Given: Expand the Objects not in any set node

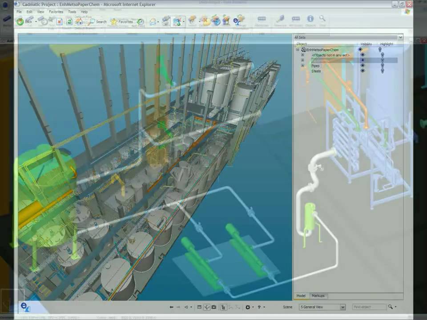Looking at the screenshot, I should tap(302, 55).
